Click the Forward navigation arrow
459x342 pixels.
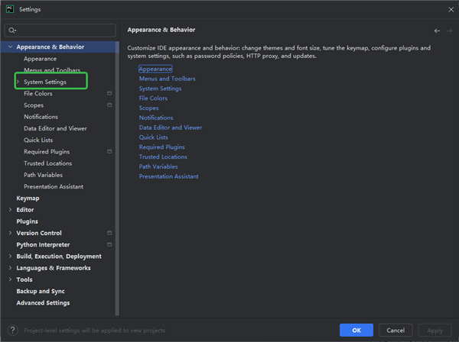(449, 31)
